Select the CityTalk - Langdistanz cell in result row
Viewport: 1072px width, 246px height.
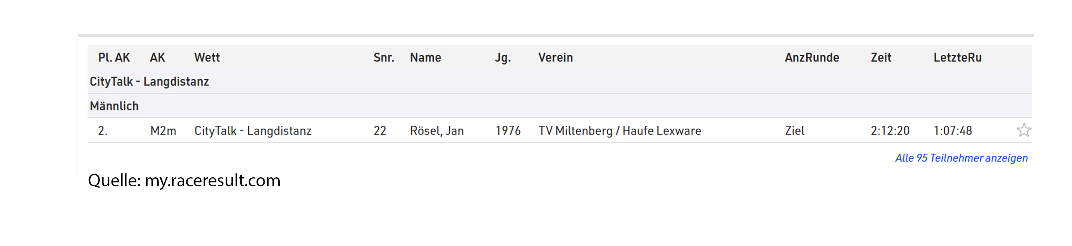point(253,131)
